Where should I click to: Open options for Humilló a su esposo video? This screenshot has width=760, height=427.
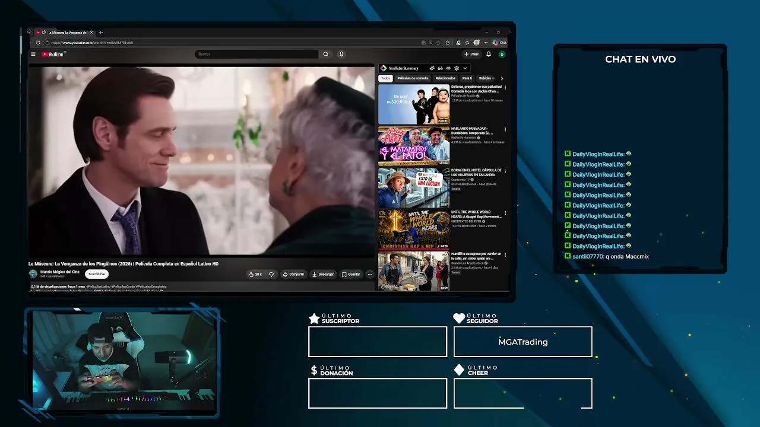click(505, 254)
